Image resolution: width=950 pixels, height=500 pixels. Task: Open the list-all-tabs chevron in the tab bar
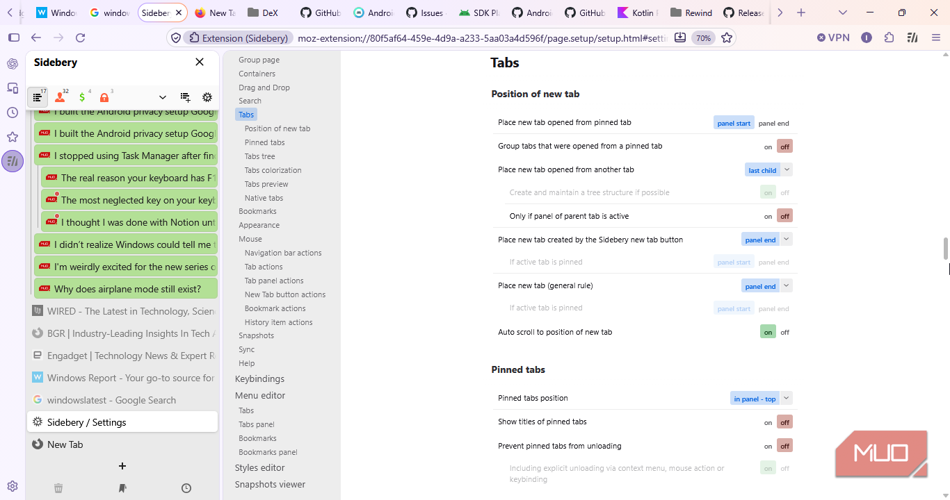(843, 12)
